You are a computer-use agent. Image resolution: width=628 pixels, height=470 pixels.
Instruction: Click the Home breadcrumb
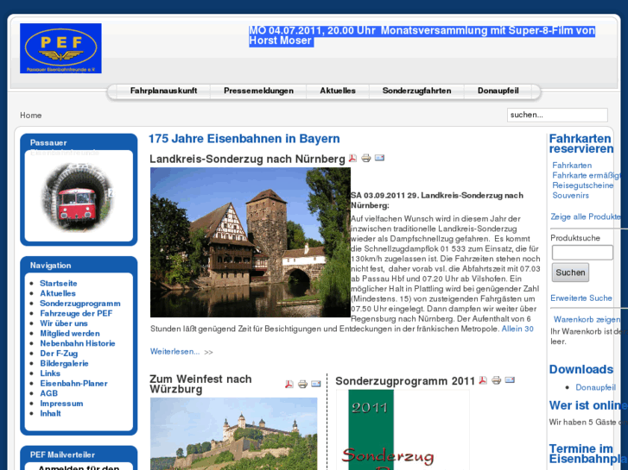[31, 116]
